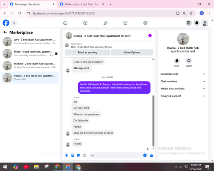Switch to the Marketplace listing browser tab

[x=82, y=4]
